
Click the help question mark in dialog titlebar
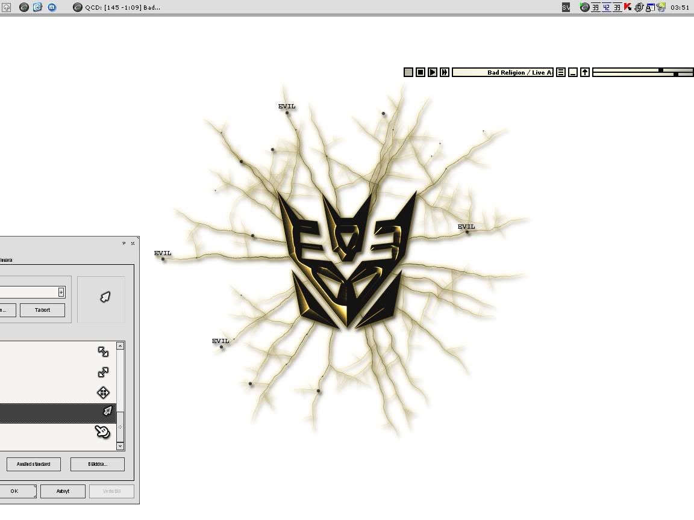point(124,243)
